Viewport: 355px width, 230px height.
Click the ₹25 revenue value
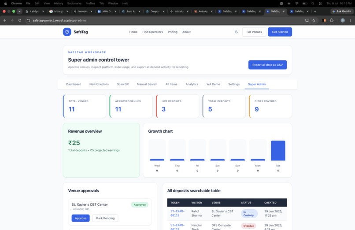pyautogui.click(x=74, y=143)
